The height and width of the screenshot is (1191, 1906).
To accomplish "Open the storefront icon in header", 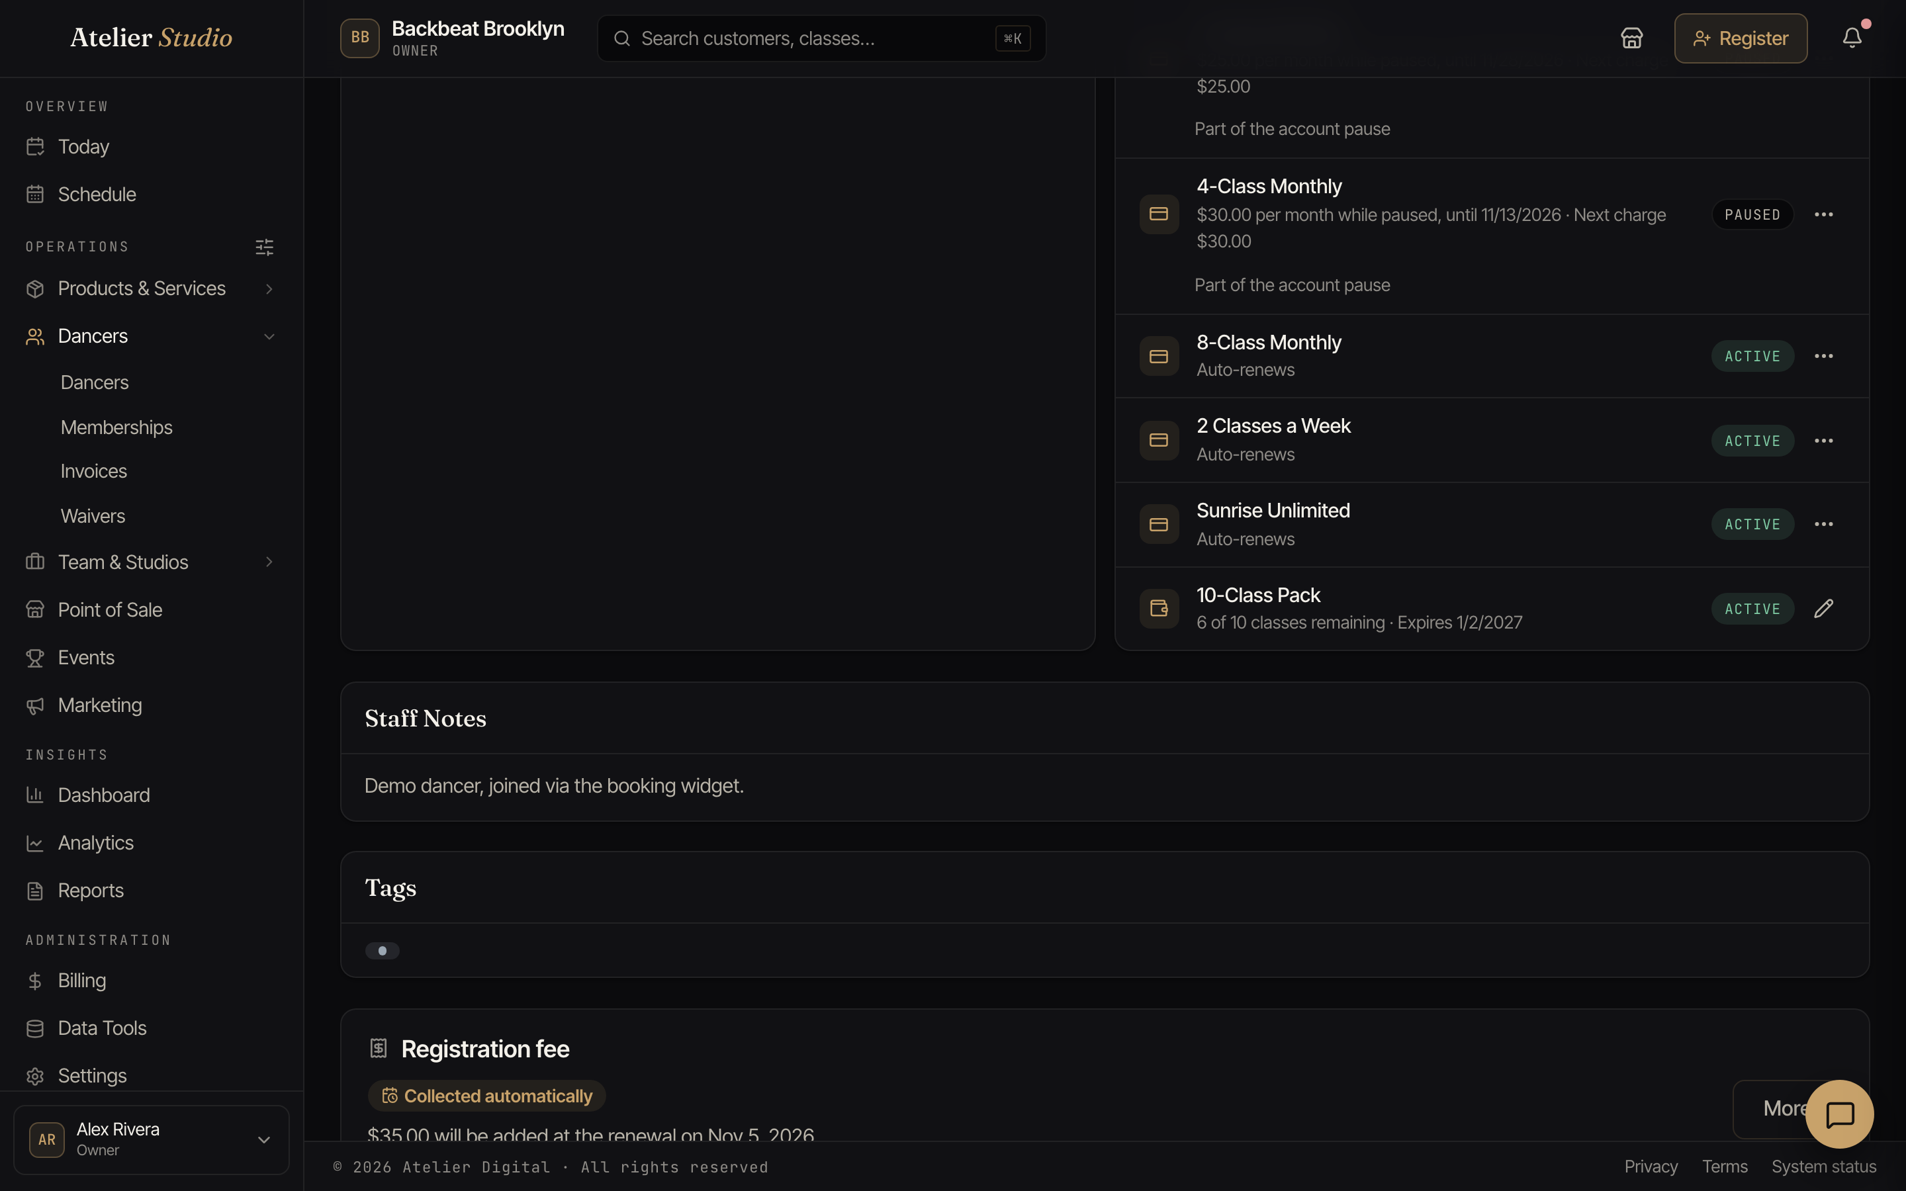I will (x=1631, y=38).
